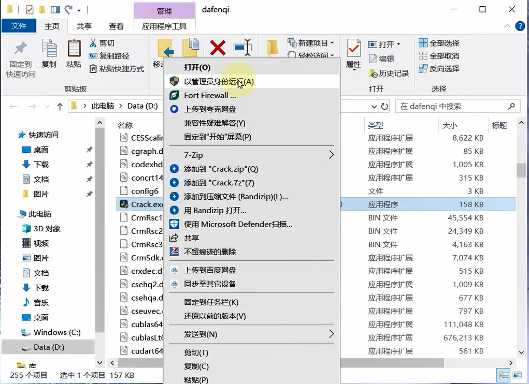Click the Select all icon
The height and width of the screenshot is (384, 529).
[423, 43]
